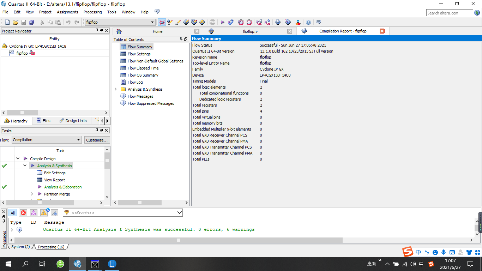Collapse the Analysis & Synthesis task
The width and height of the screenshot is (482, 271).
click(x=25, y=165)
